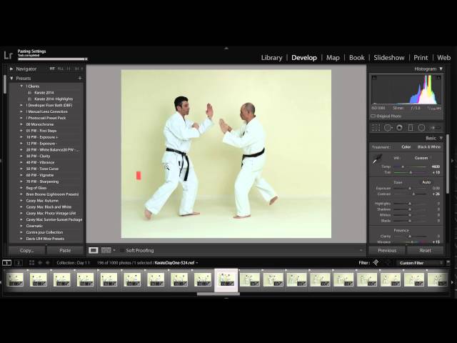Select the Adjustment Brush tool
This screenshot has width=457, height=343.
pos(436,128)
